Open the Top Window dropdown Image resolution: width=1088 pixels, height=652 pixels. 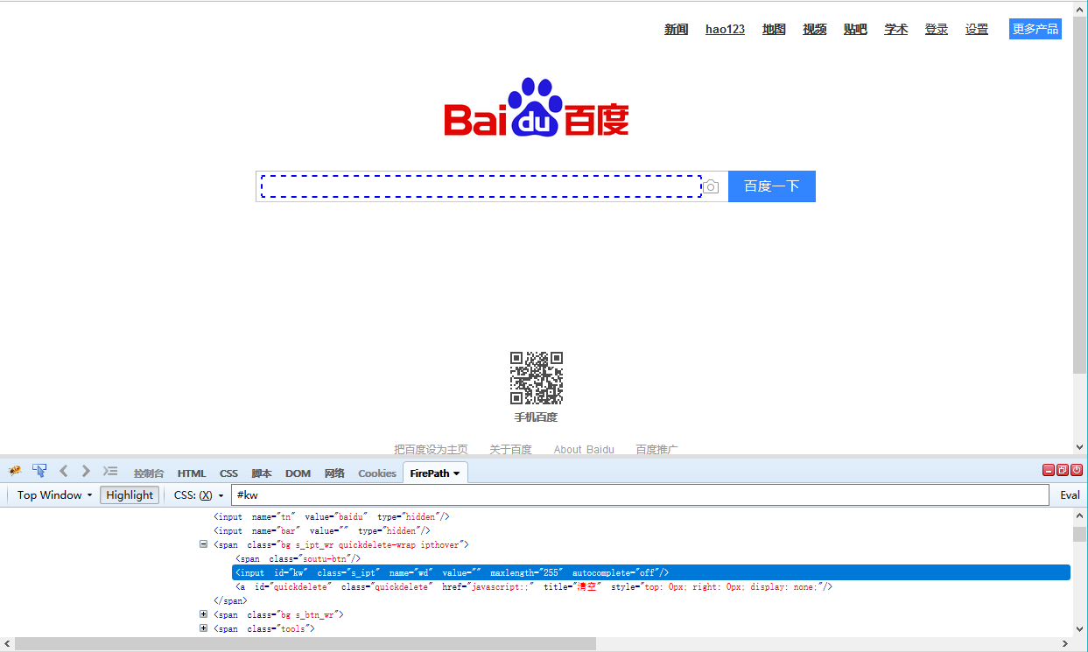click(54, 494)
